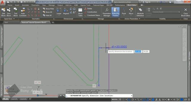Open the quick access toolbar customize dropdown
Image resolution: width=191 pixels, height=107 pixels.
(x=34, y=2)
